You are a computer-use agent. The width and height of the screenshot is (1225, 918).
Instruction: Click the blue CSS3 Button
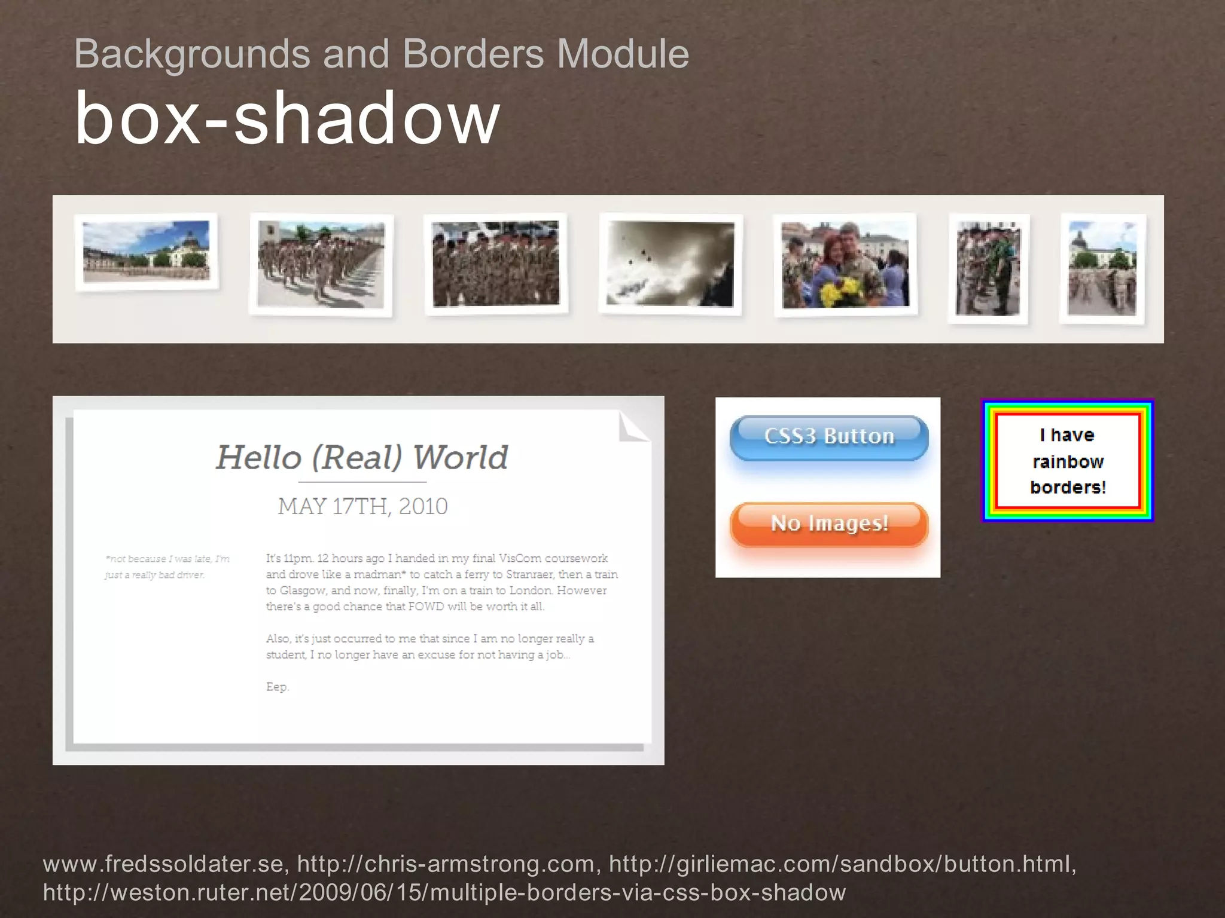point(829,437)
